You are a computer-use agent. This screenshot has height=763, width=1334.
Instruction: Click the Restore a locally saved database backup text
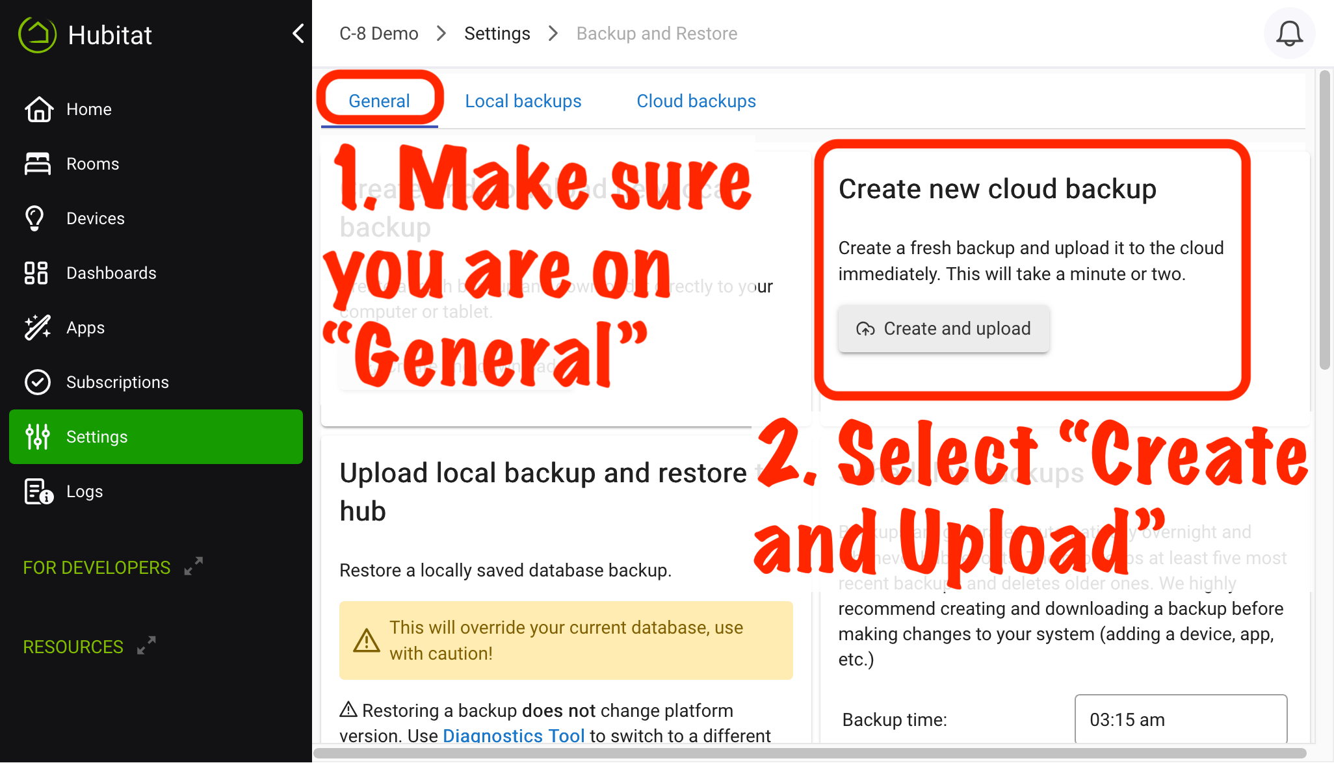(x=505, y=570)
